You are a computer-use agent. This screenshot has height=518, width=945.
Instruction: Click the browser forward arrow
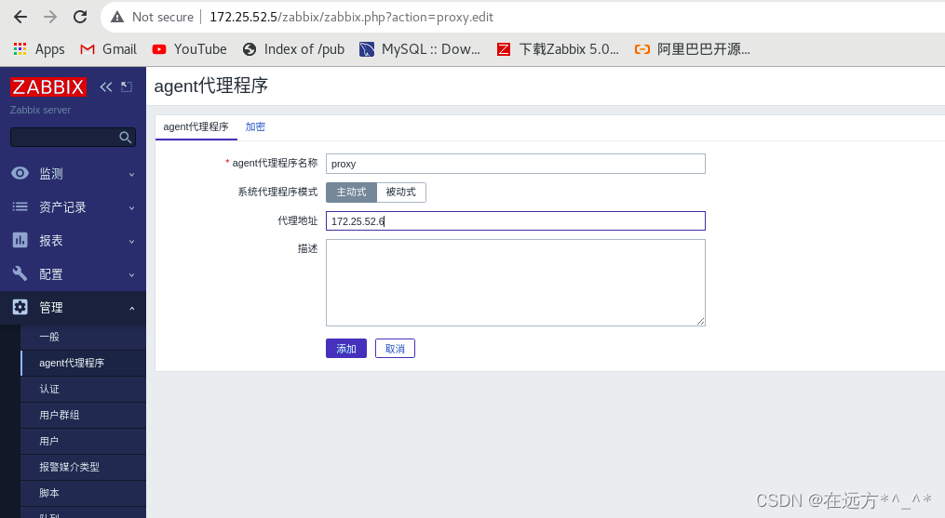tap(50, 17)
